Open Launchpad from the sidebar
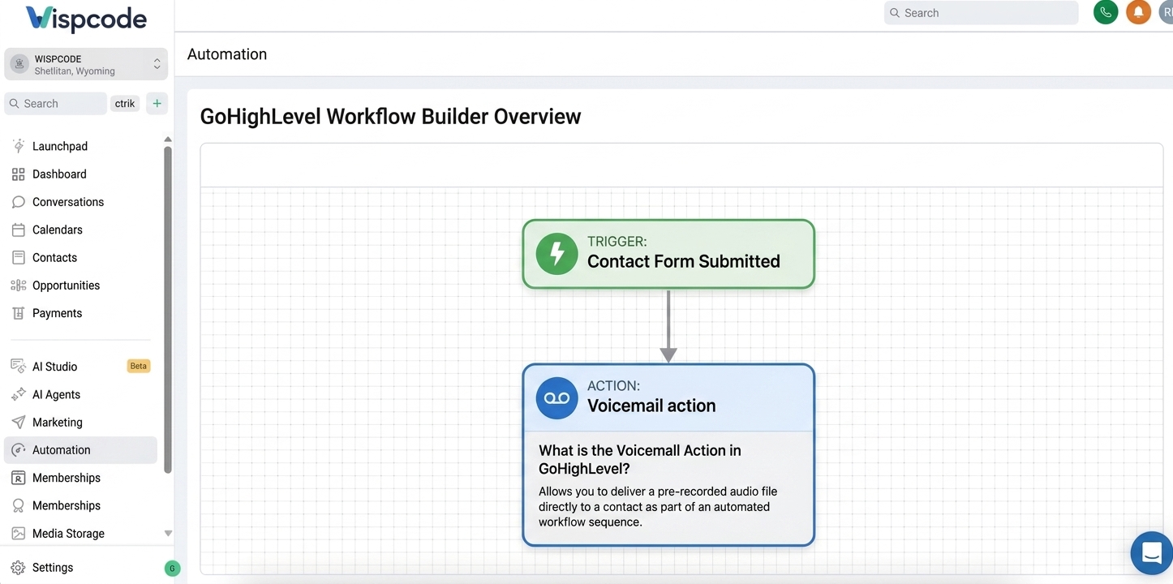Screen dimensions: 1173x584 click(x=60, y=146)
